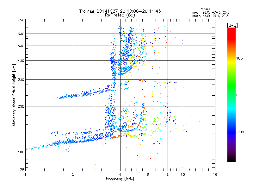Click the y-axis label 'Stationary phase Virtual Height [km]'
The height and width of the screenshot is (190, 253).
coord(14,95)
